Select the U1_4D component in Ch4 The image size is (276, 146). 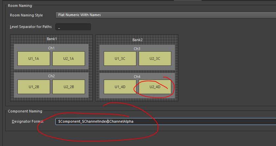[x=120, y=87]
